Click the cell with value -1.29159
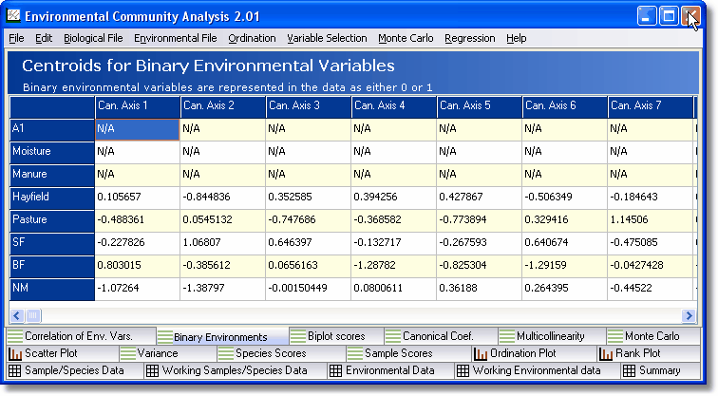This screenshot has width=718, height=396. (x=565, y=267)
